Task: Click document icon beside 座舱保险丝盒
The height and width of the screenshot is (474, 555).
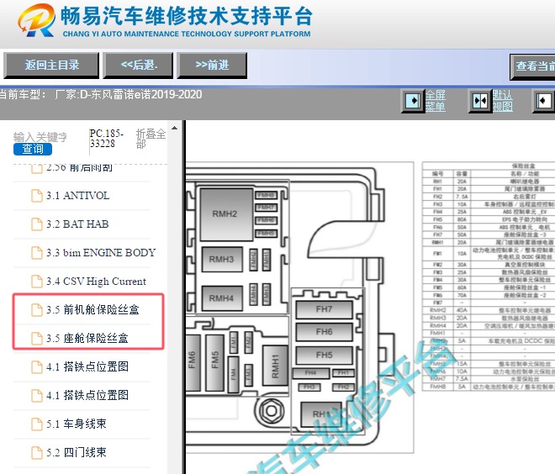Action: click(x=36, y=339)
